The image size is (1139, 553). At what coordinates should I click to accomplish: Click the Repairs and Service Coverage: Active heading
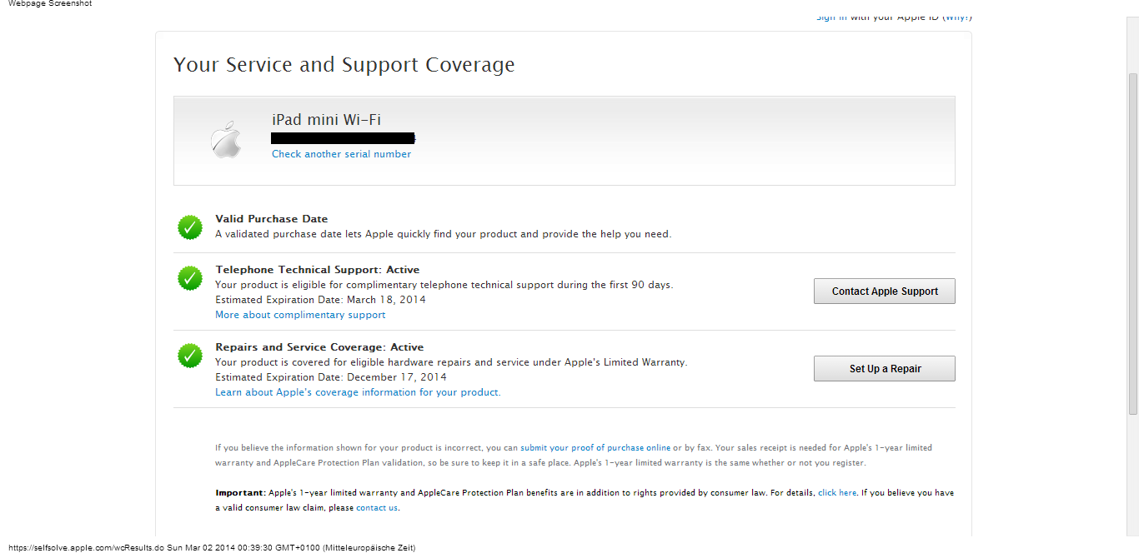319,347
